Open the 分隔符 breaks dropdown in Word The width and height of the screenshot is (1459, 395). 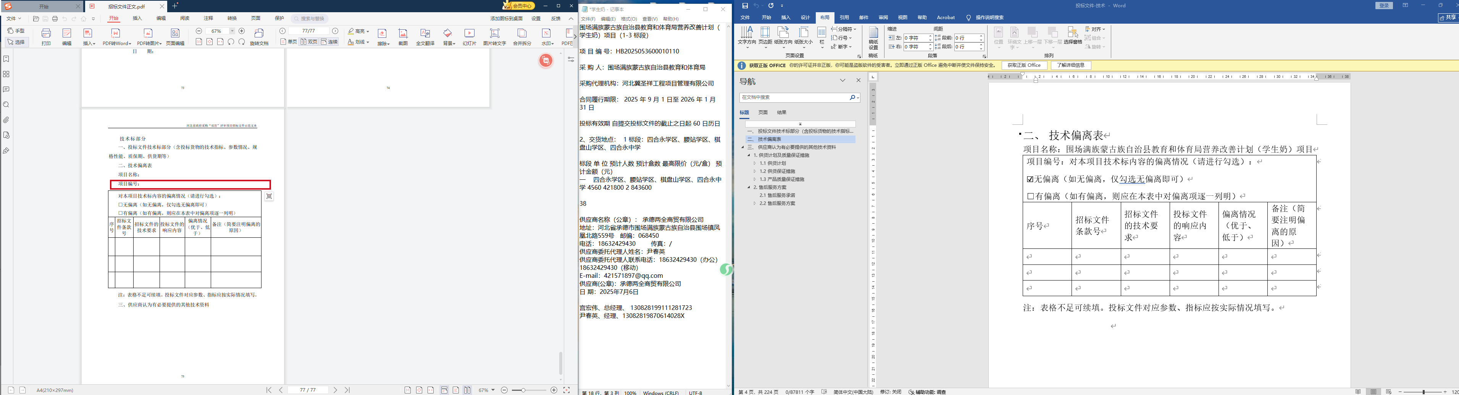[x=844, y=29]
